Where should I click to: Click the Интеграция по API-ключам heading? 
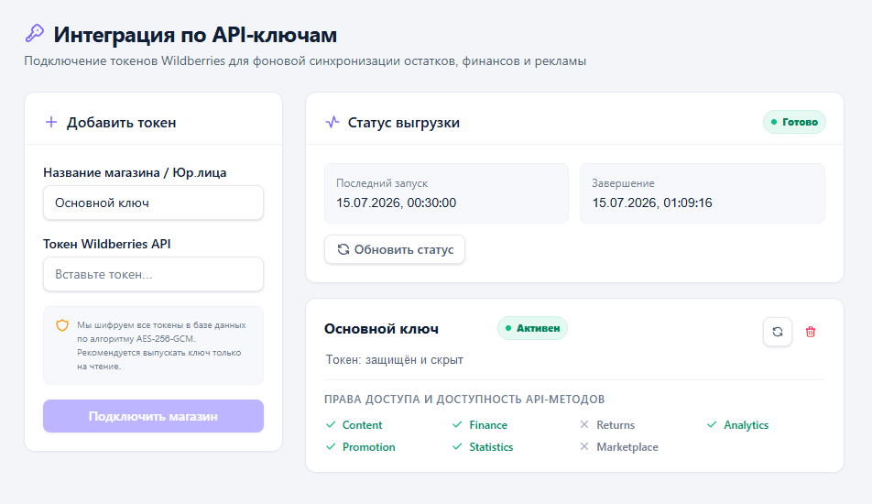195,35
